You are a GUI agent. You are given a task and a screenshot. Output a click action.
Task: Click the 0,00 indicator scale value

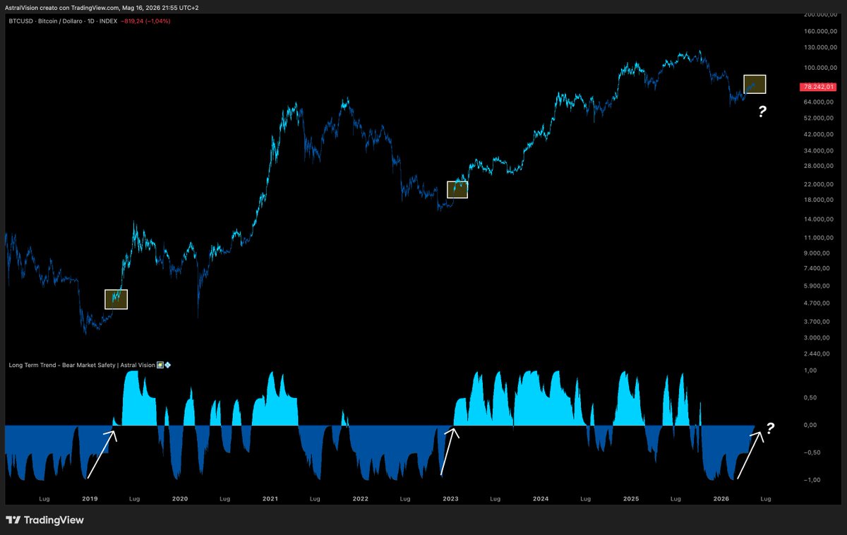[x=810, y=426]
